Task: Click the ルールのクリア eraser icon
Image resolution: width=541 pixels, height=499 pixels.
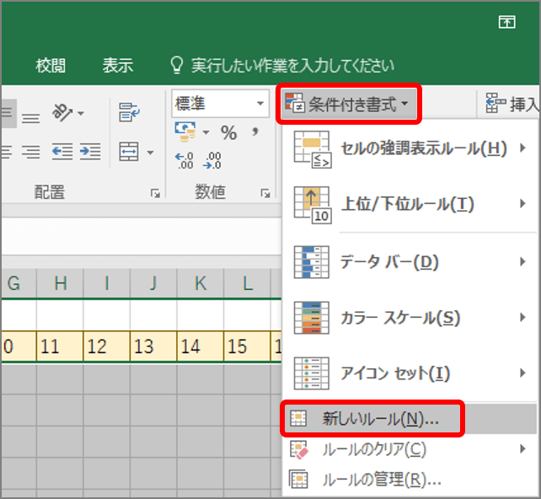Action: point(299,449)
